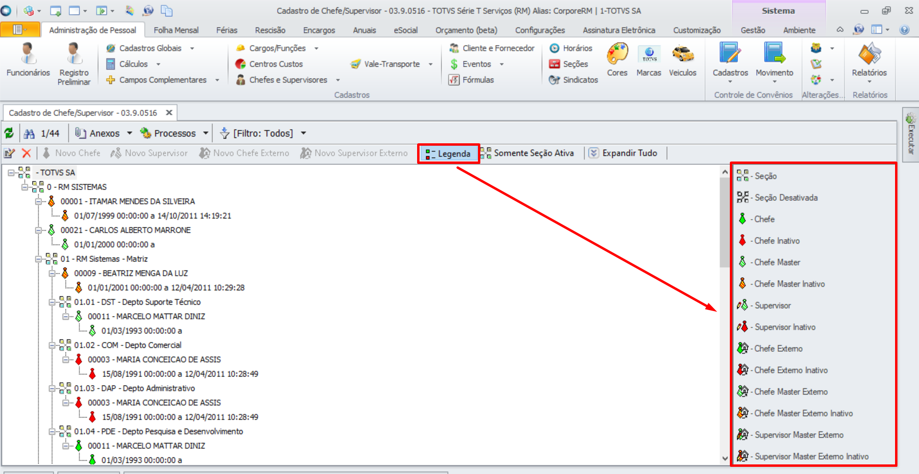This screenshot has height=474, width=919.
Task: Select 01.03 - DAP Depto Administrativo
Action: [134, 388]
